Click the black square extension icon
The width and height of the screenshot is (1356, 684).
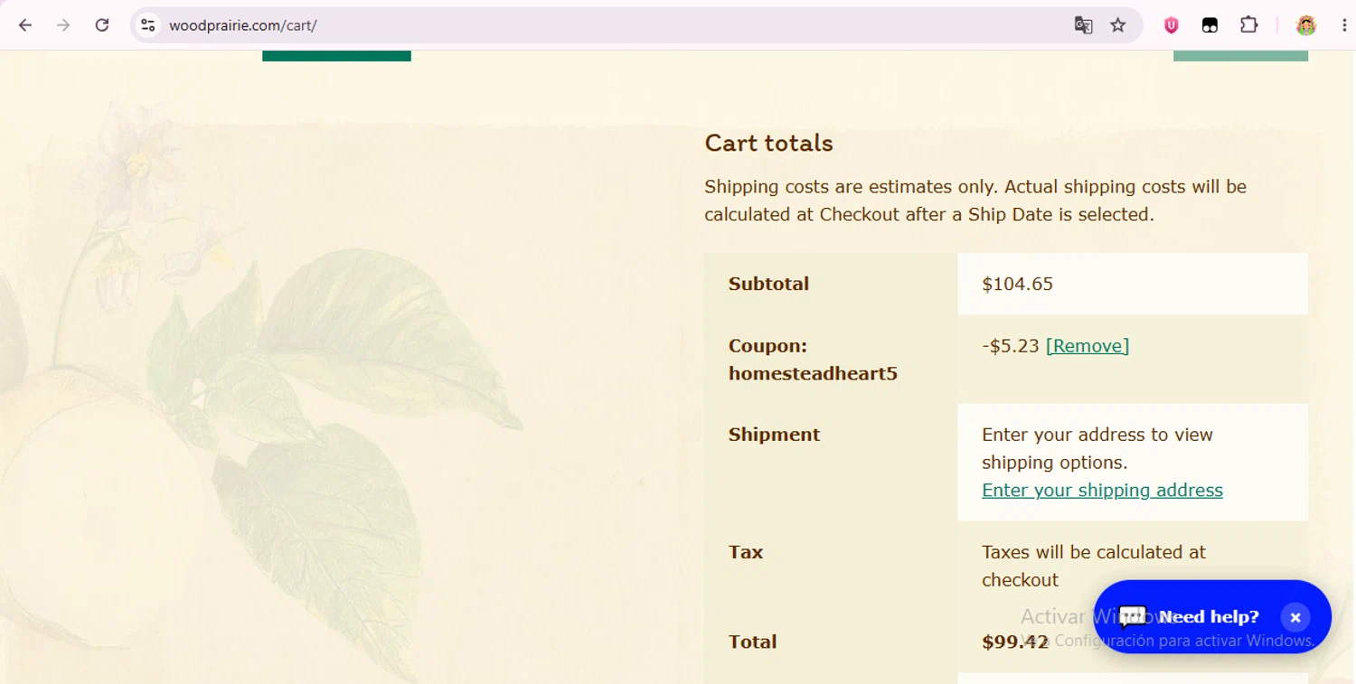(1210, 25)
